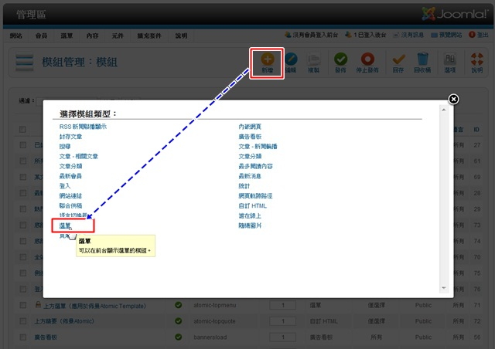Click the lifebuoy 說明 (Help) toolbar icon
Image resolution: width=495 pixels, height=349 pixels.
(x=477, y=63)
